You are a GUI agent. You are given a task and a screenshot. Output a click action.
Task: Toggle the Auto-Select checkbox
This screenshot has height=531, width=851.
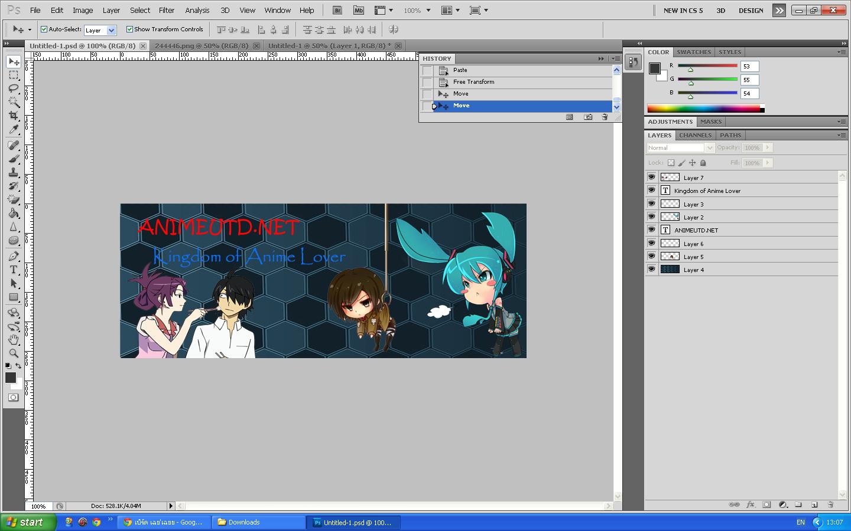[44, 29]
